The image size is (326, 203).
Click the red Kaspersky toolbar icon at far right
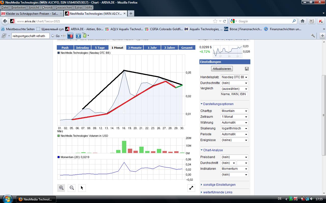pos(320,21)
